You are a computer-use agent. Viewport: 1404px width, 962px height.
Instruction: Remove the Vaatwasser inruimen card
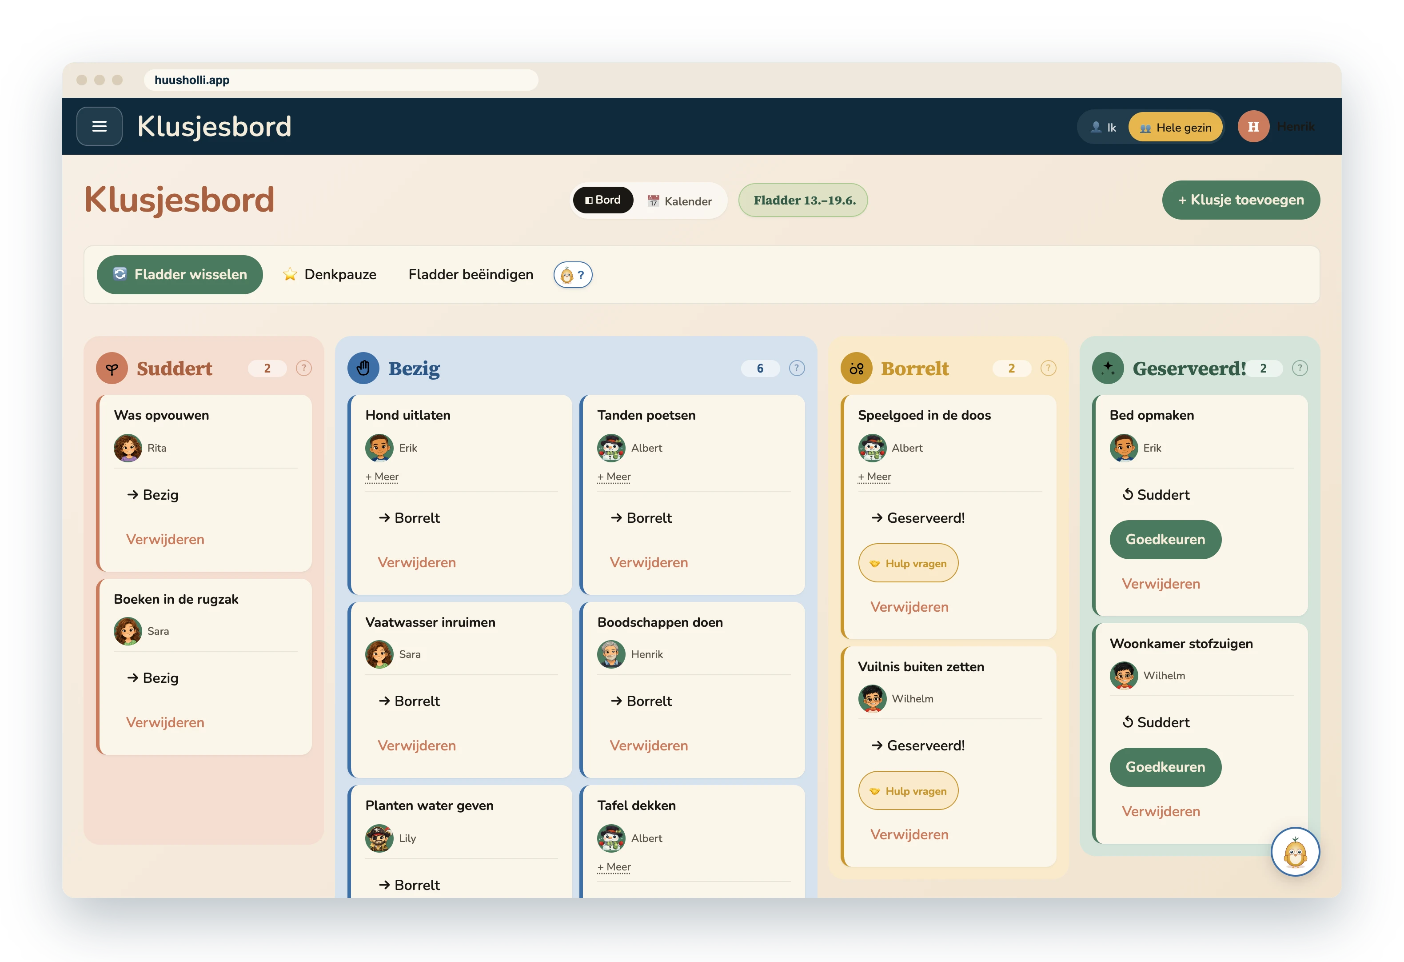pos(416,746)
